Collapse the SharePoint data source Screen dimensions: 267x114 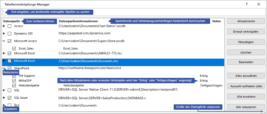[4, 68]
